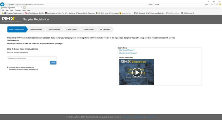Select the Create Profile step
Image resolution: width=222 pixels, height=120 pixels.
[72, 30]
